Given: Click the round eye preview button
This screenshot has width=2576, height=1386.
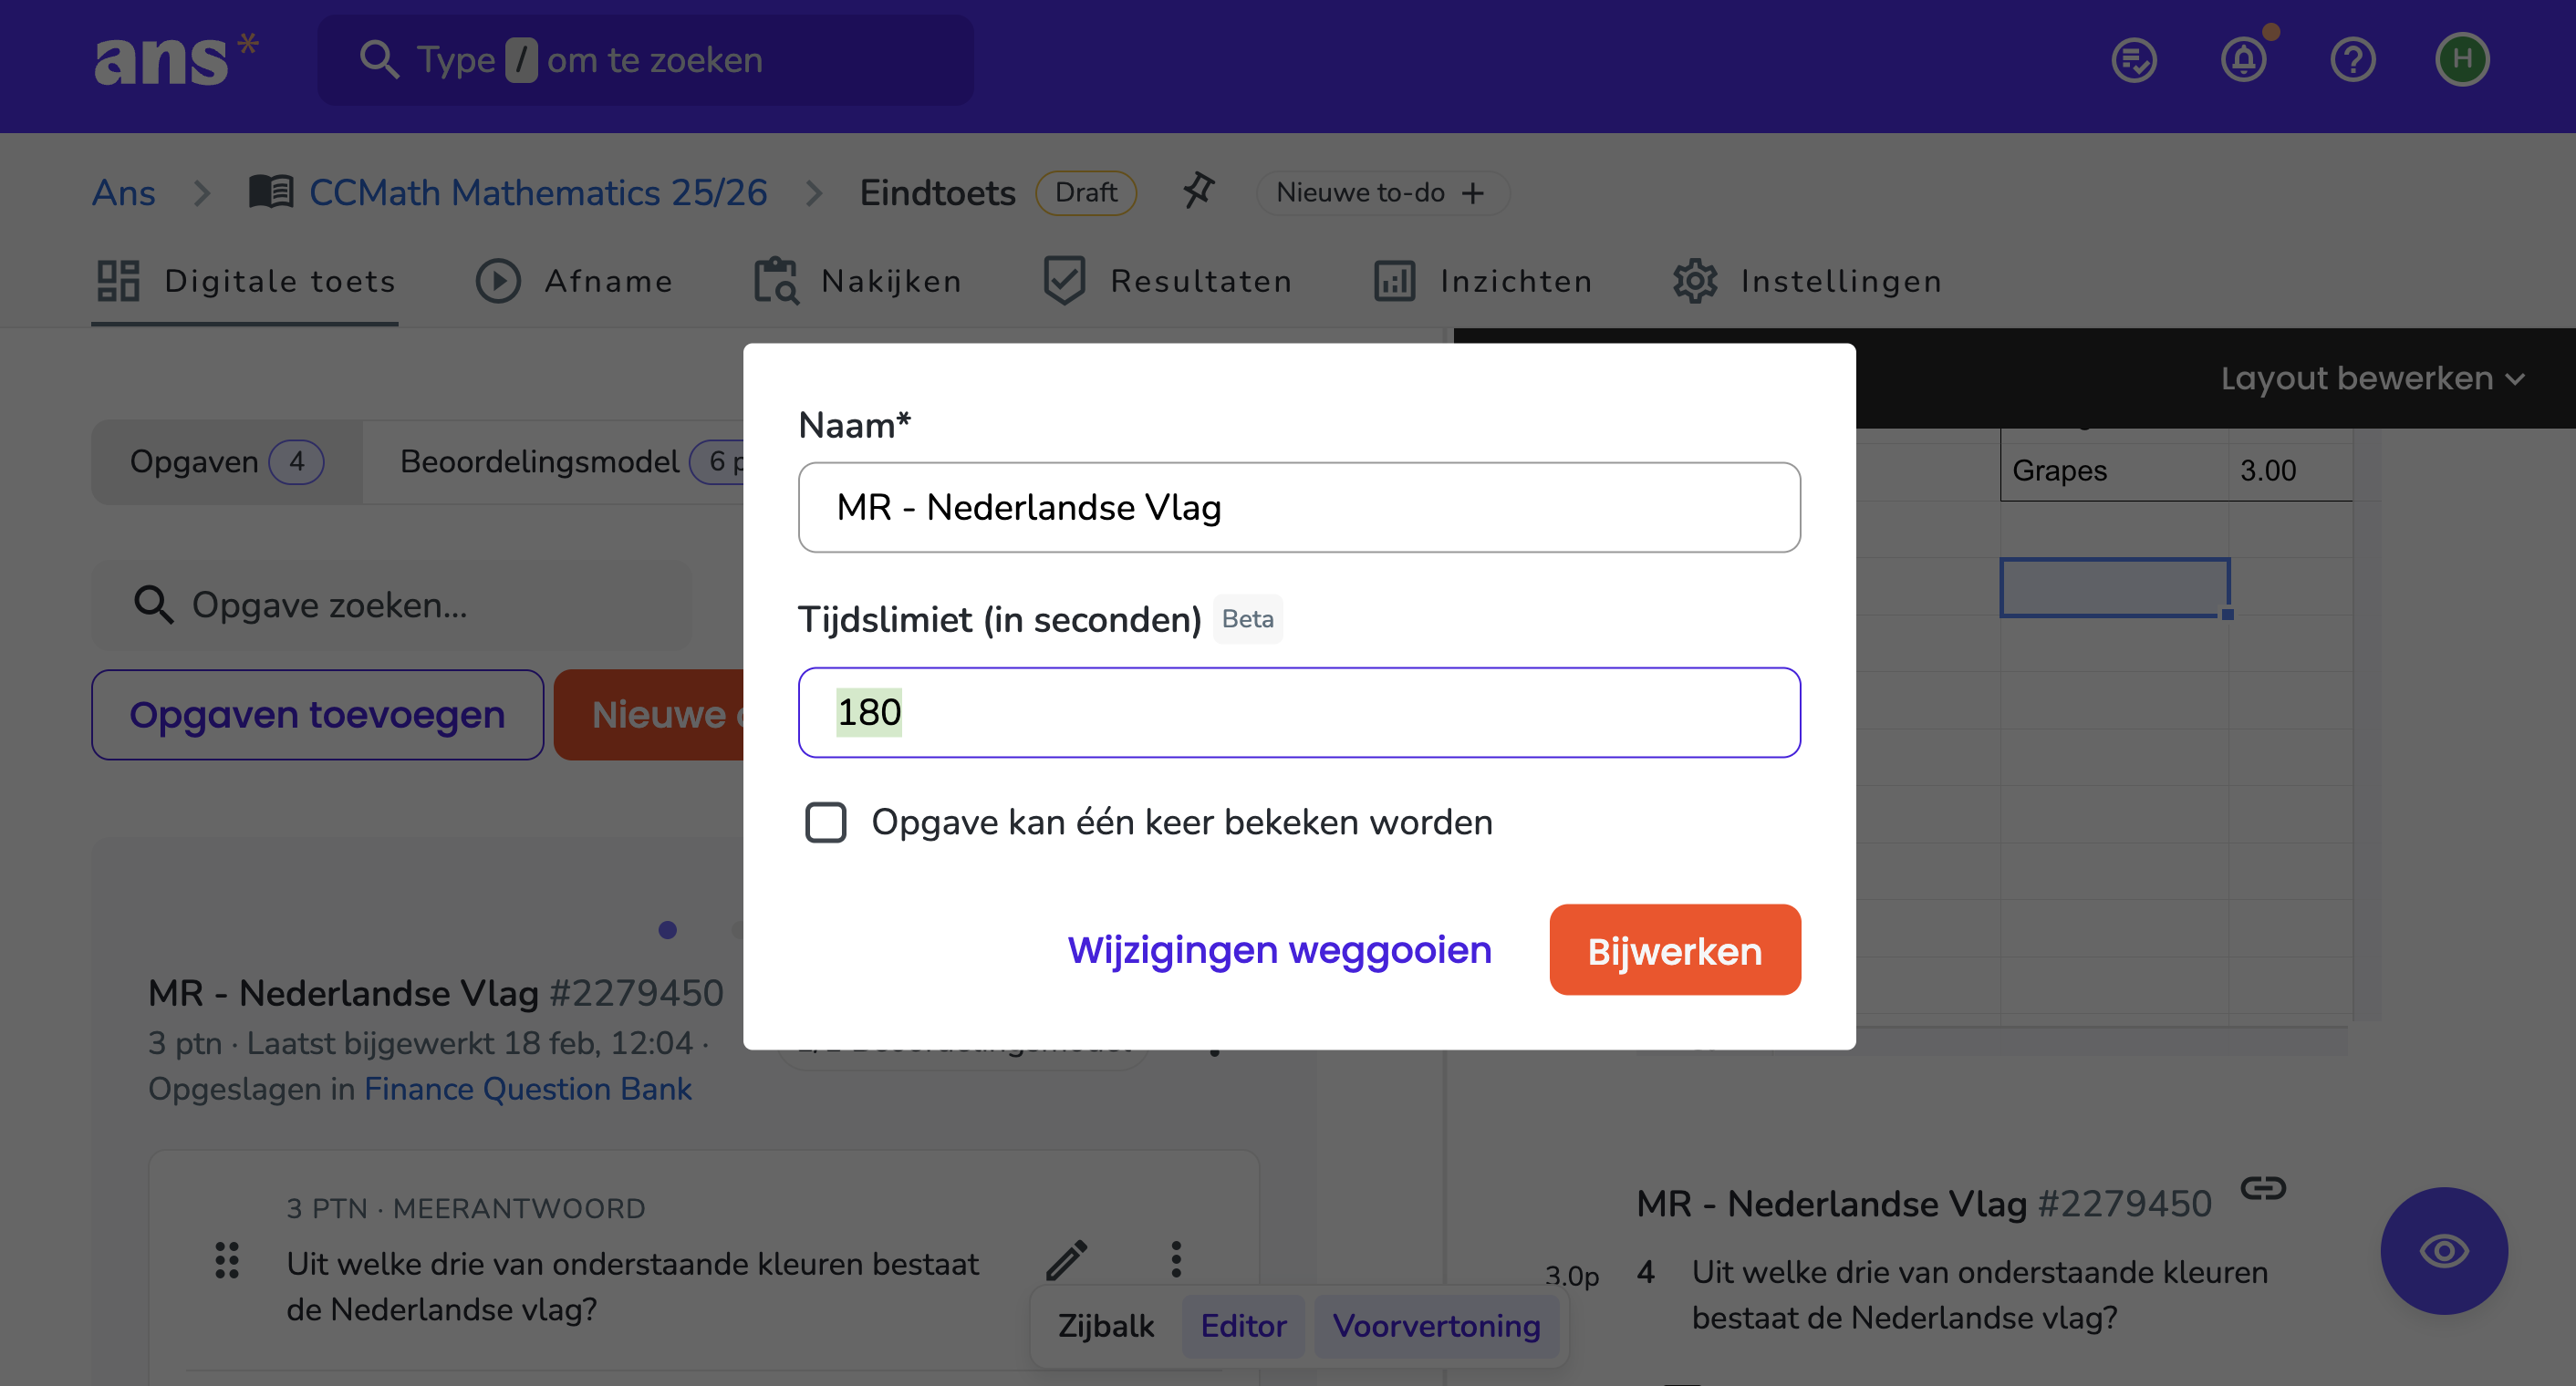Looking at the screenshot, I should click(x=2444, y=1250).
